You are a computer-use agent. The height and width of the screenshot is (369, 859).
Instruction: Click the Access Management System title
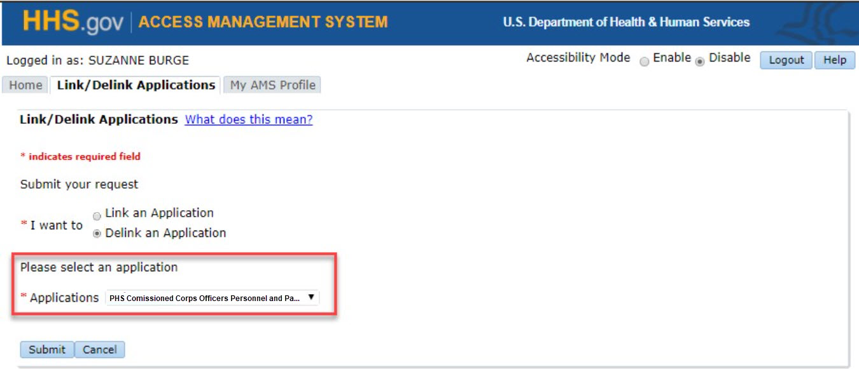(263, 22)
